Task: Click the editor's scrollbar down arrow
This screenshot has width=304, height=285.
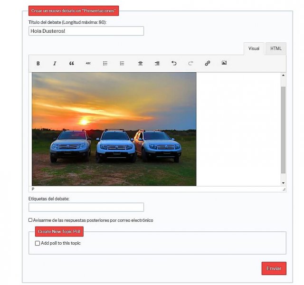Action: click(x=284, y=183)
